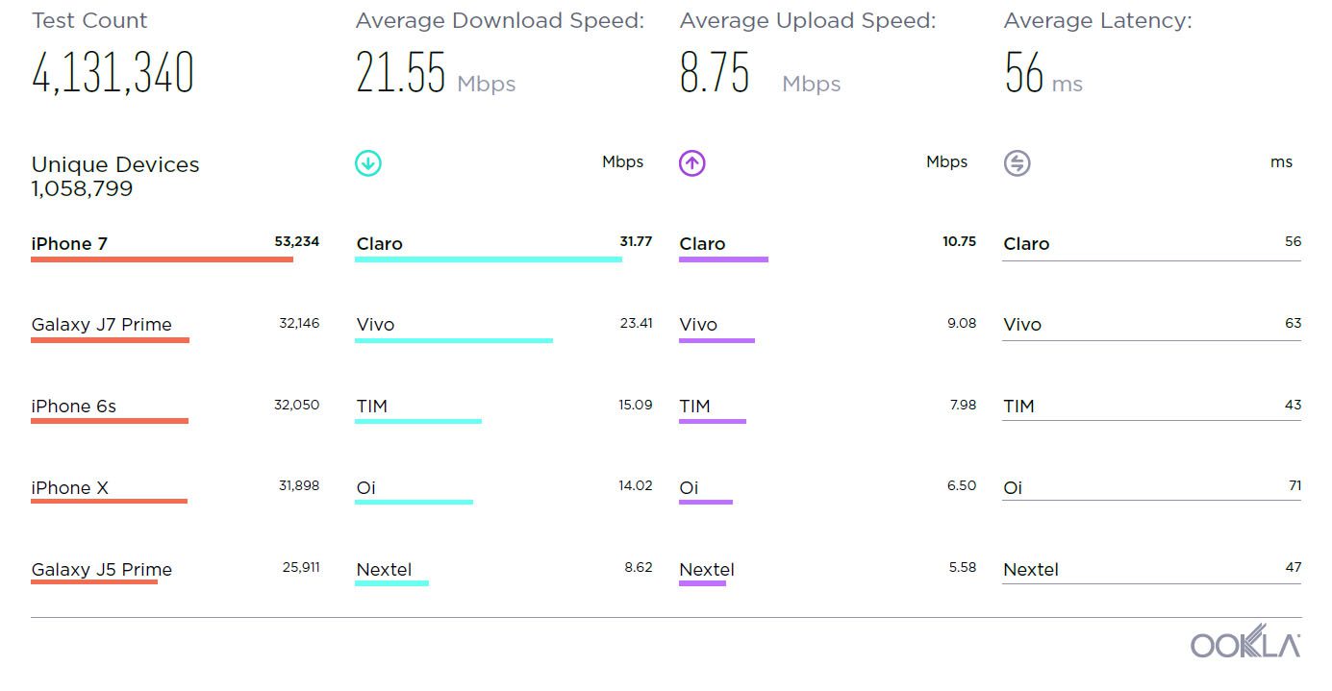Screen dimensions: 1332x691
Task: Click Claro's teal download speed bar
Action: click(x=489, y=259)
